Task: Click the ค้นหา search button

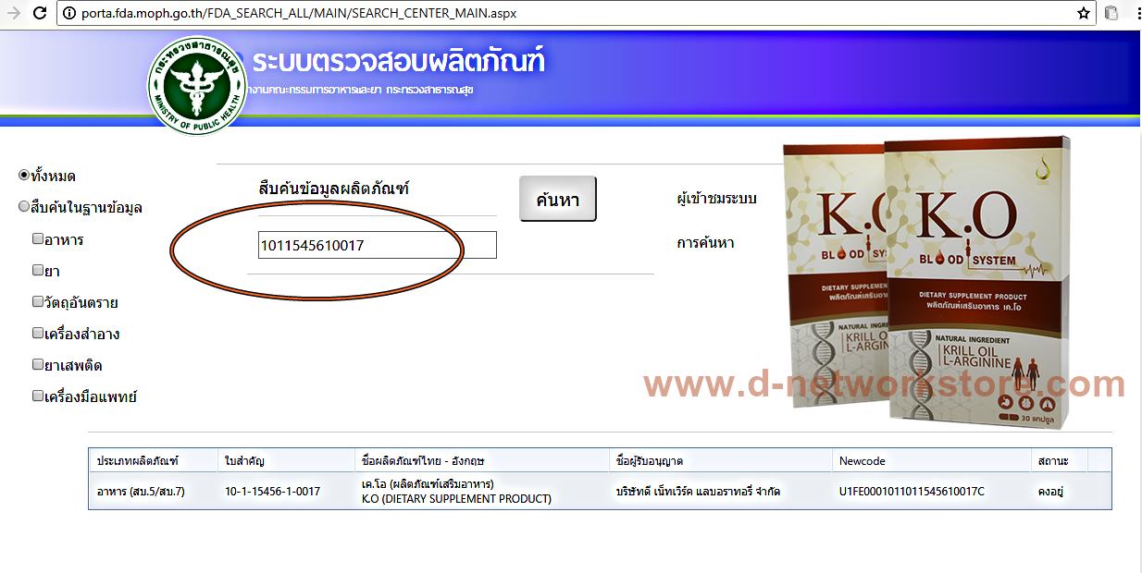Action: [x=557, y=199]
